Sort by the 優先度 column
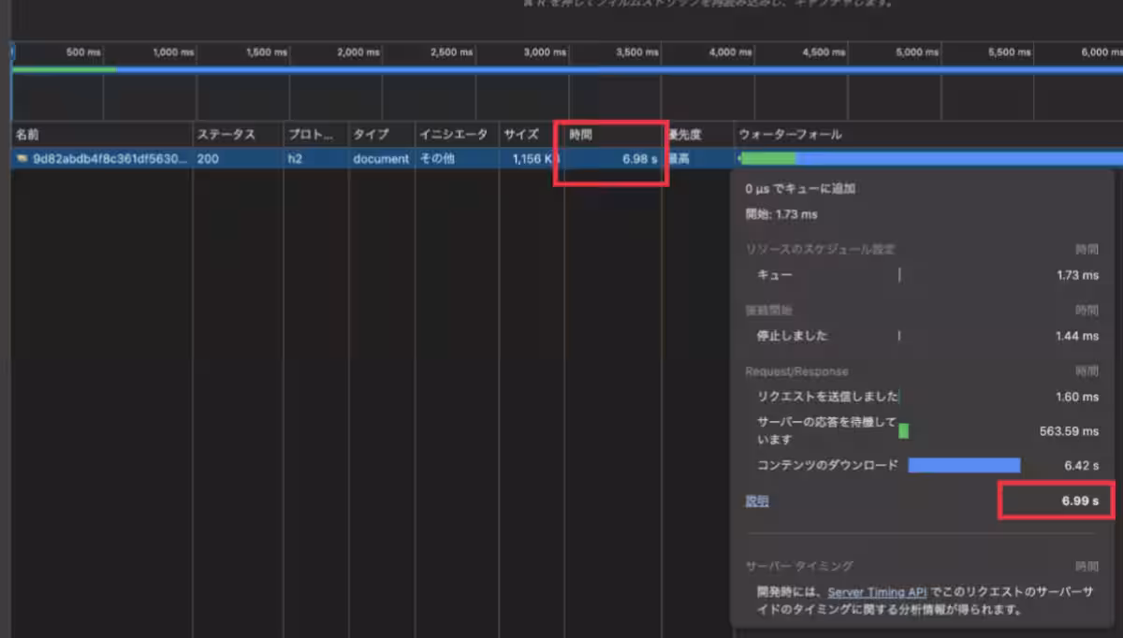1123x638 pixels. [693, 134]
